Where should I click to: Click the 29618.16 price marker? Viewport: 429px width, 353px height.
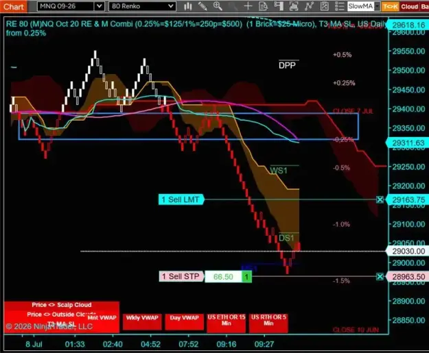[x=408, y=25]
